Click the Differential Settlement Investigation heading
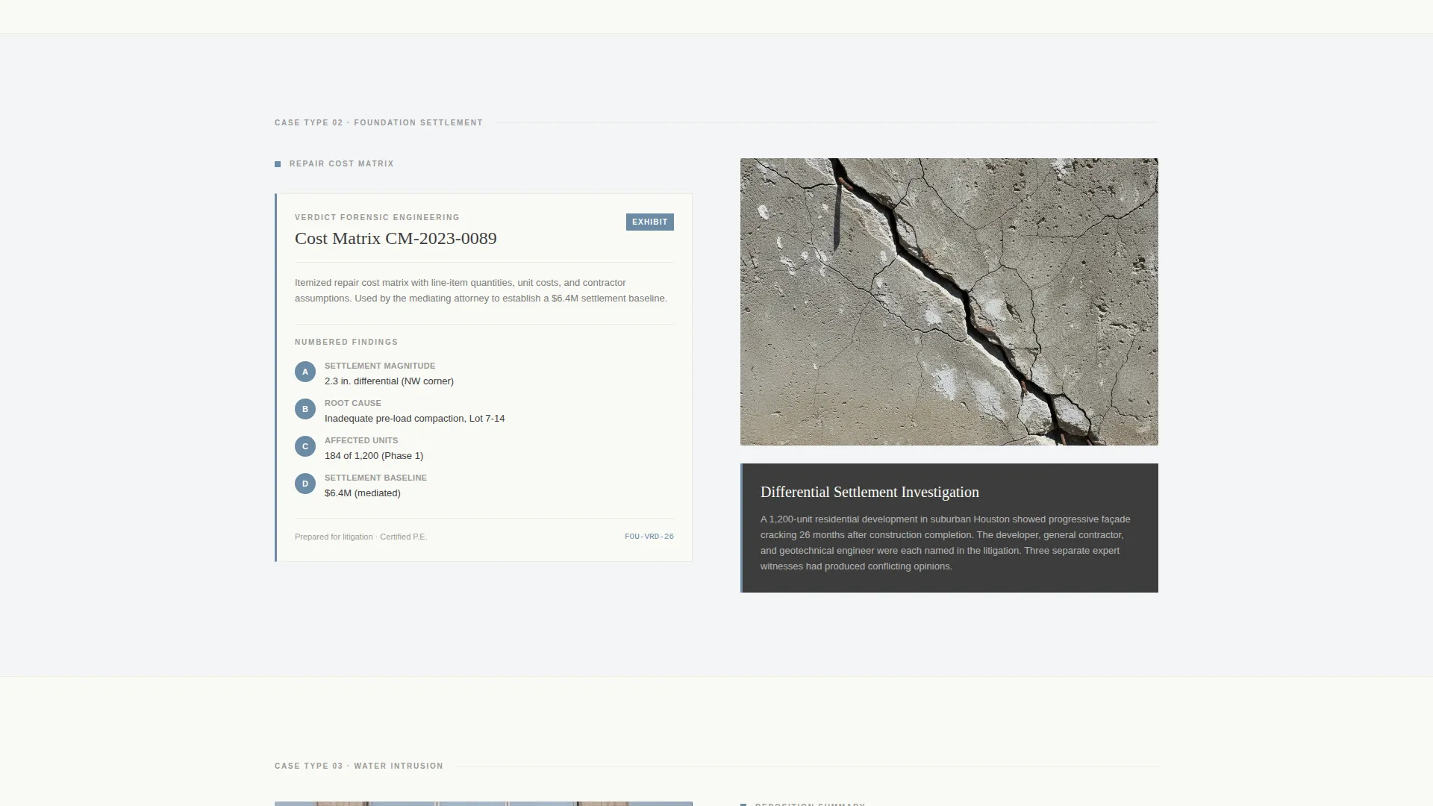Viewport: 1433px width, 806px height. click(870, 492)
